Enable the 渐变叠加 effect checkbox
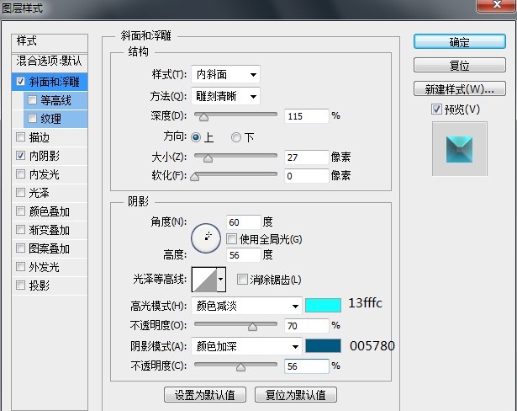 [20, 229]
